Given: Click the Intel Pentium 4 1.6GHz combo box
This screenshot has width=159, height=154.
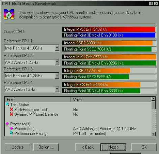Looking at the screenshot, I should point(32,48).
